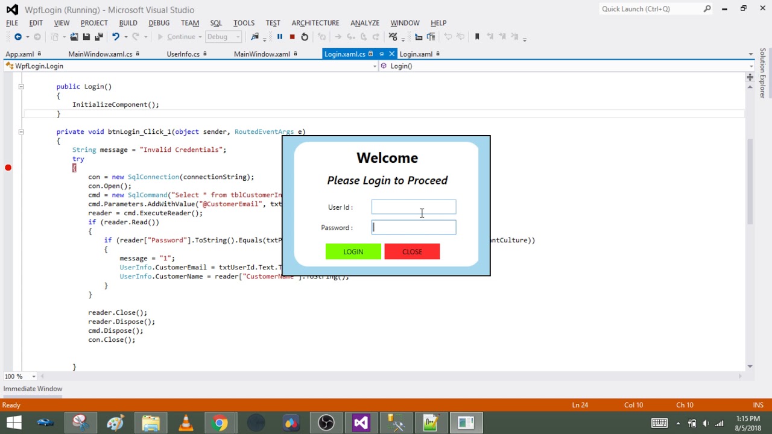Open the Paint taskbar icon
The width and height of the screenshot is (772, 434).
click(x=115, y=423)
